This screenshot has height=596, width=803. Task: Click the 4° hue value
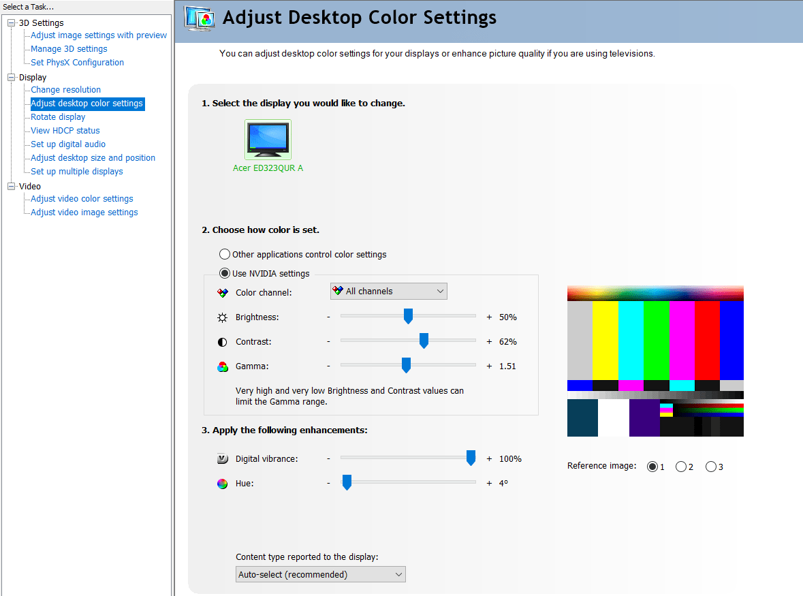(x=503, y=484)
